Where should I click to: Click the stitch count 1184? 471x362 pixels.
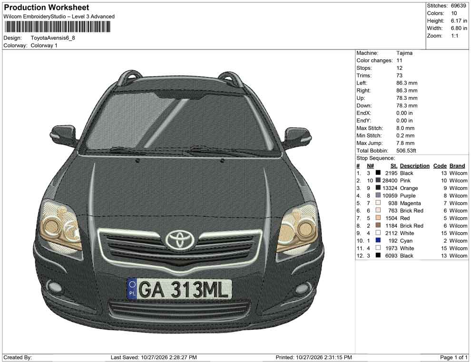391,226
